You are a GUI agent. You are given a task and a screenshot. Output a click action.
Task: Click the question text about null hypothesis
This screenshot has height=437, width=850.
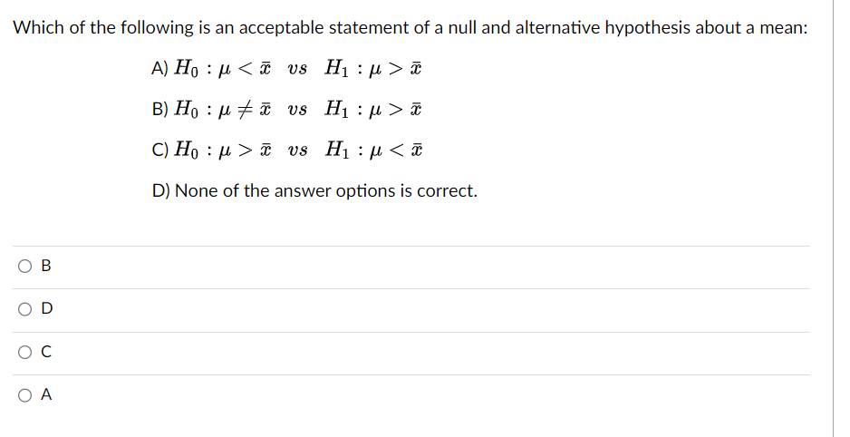411,27
